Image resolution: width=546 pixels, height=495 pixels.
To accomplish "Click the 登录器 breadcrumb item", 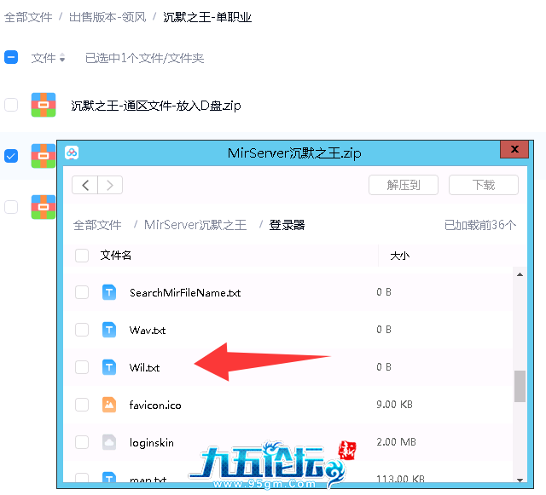I will click(287, 225).
